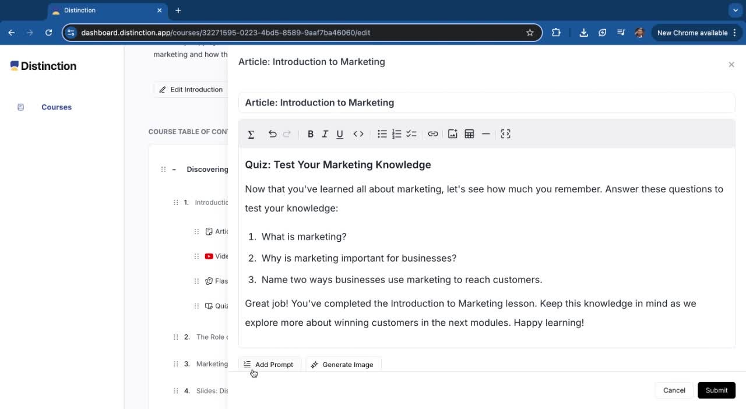Image resolution: width=746 pixels, height=409 pixels.
Task: Click the Add Prompt button
Action: [269, 365]
